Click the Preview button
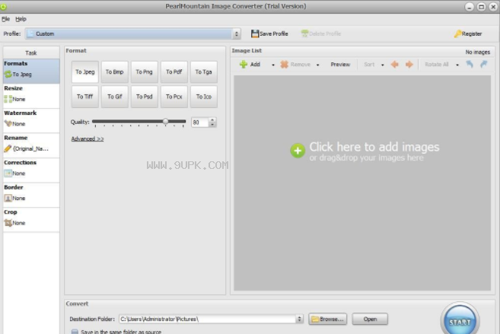This screenshot has width=500, height=334. click(340, 65)
